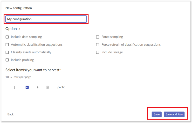Screen dimensions: 192x123
Task: Expand the public schema tree arrow
Action: coord(38,87)
